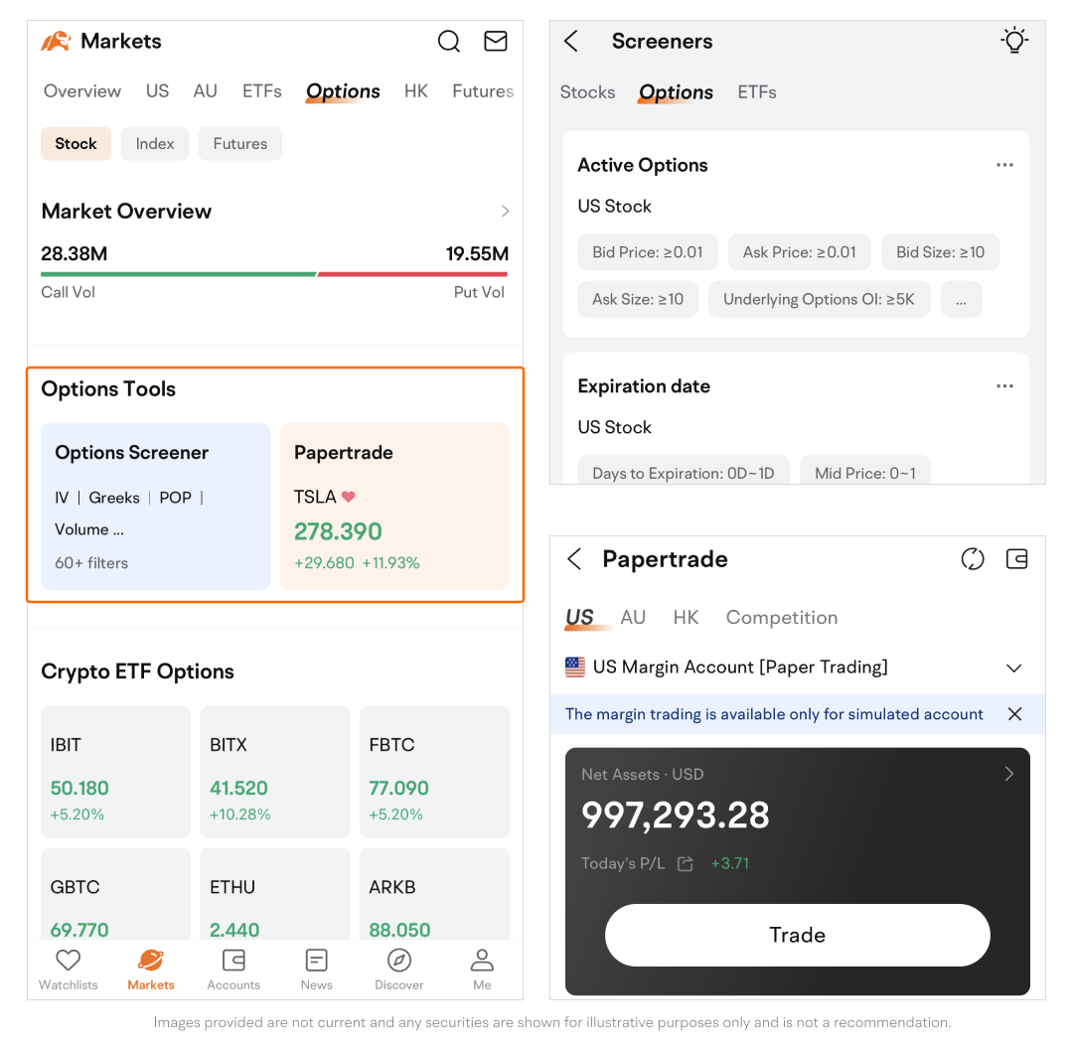This screenshot has height=1043, width=1073.
Task: Switch to the ETFs tab in Markets
Action: point(262,91)
